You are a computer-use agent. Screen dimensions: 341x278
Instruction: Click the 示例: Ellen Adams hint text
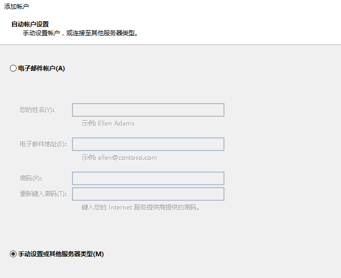[x=108, y=123]
